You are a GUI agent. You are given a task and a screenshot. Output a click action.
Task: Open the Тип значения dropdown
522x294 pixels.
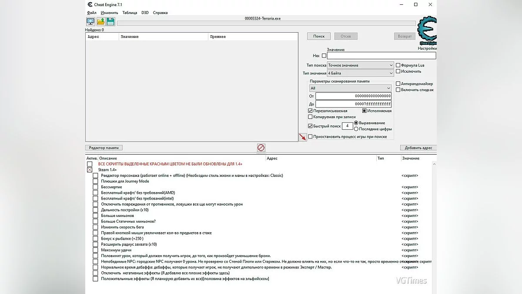[x=360, y=73]
